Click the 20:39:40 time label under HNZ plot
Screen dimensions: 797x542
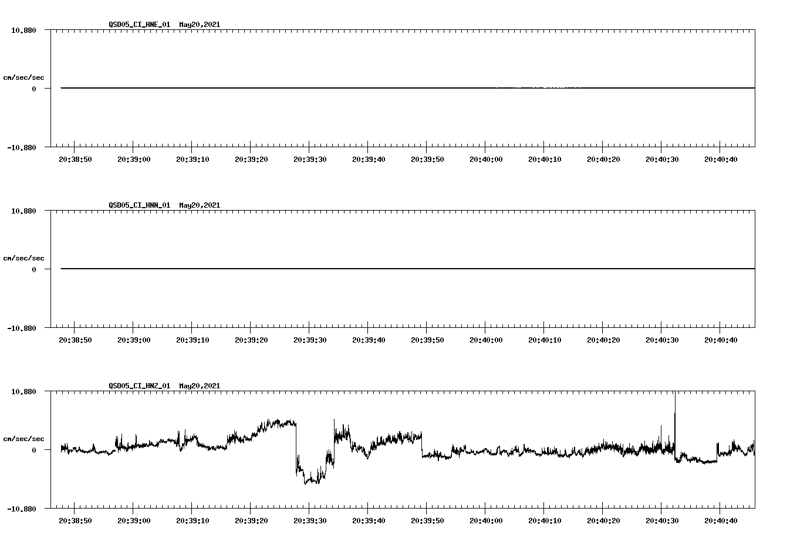coord(369,520)
